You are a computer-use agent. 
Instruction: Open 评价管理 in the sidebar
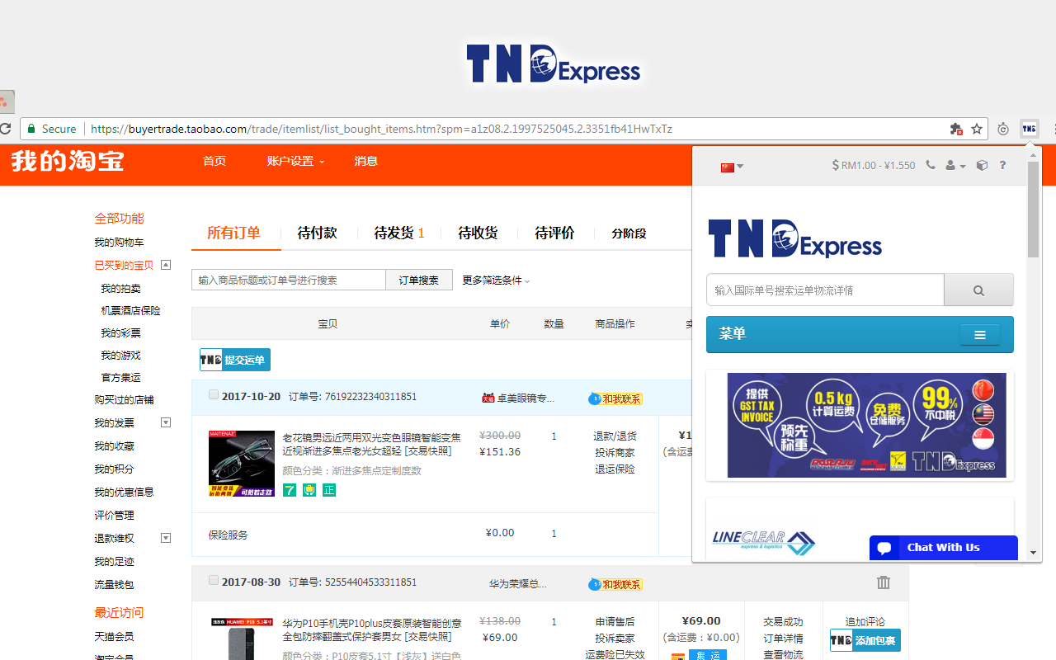pyautogui.click(x=114, y=516)
